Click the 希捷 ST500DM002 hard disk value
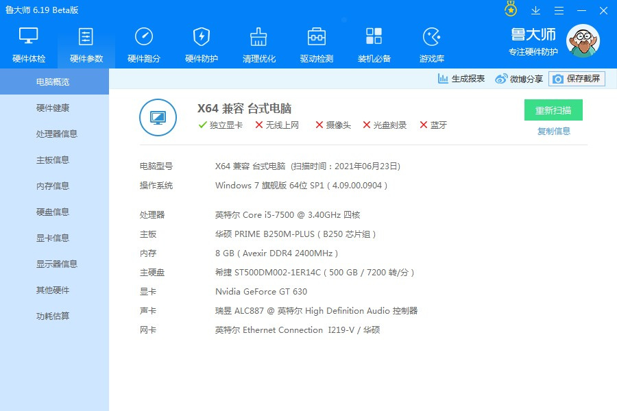The image size is (617, 411). point(315,272)
